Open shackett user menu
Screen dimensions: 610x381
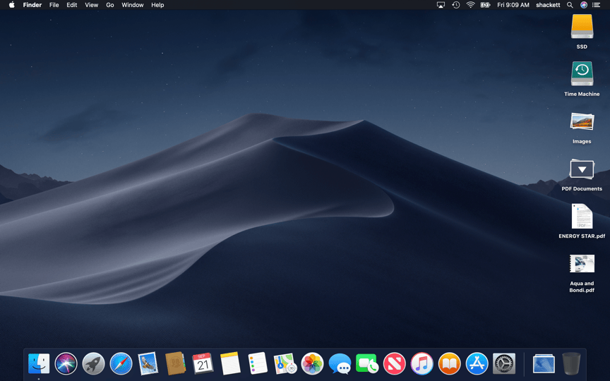[548, 5]
